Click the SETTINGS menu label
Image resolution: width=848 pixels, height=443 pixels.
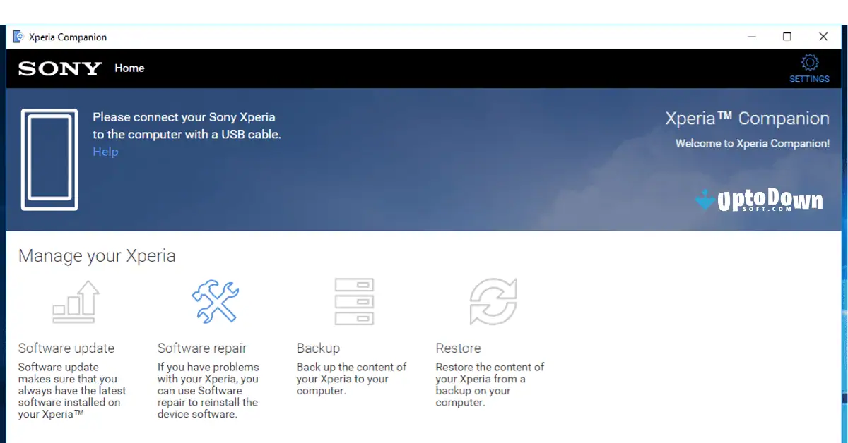[809, 79]
